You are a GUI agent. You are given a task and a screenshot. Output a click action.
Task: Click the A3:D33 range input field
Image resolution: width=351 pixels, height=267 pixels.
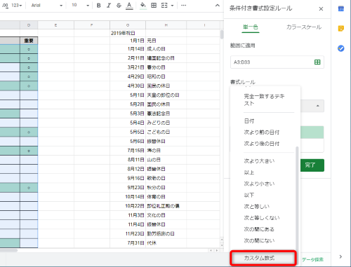(x=272, y=62)
